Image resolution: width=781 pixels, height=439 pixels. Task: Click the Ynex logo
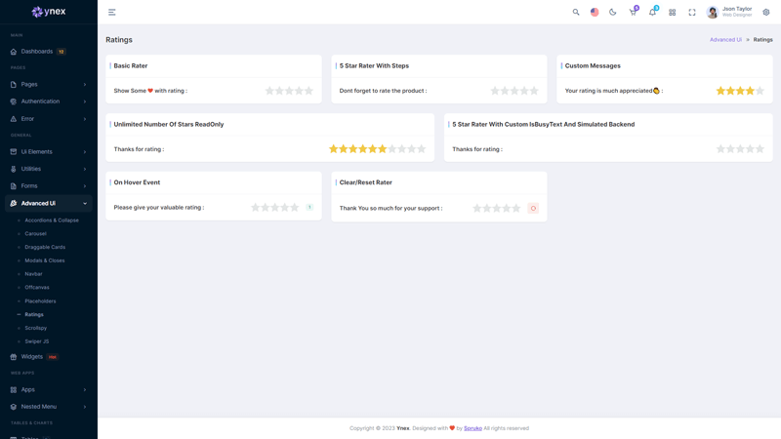(49, 12)
